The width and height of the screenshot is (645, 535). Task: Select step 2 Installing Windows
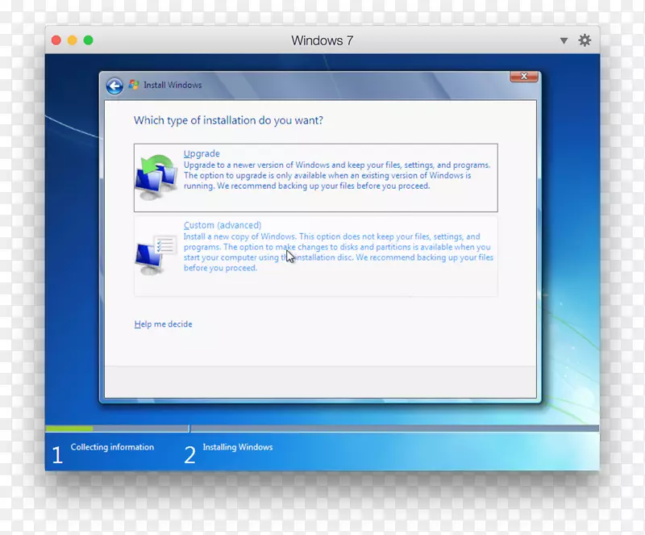(239, 447)
